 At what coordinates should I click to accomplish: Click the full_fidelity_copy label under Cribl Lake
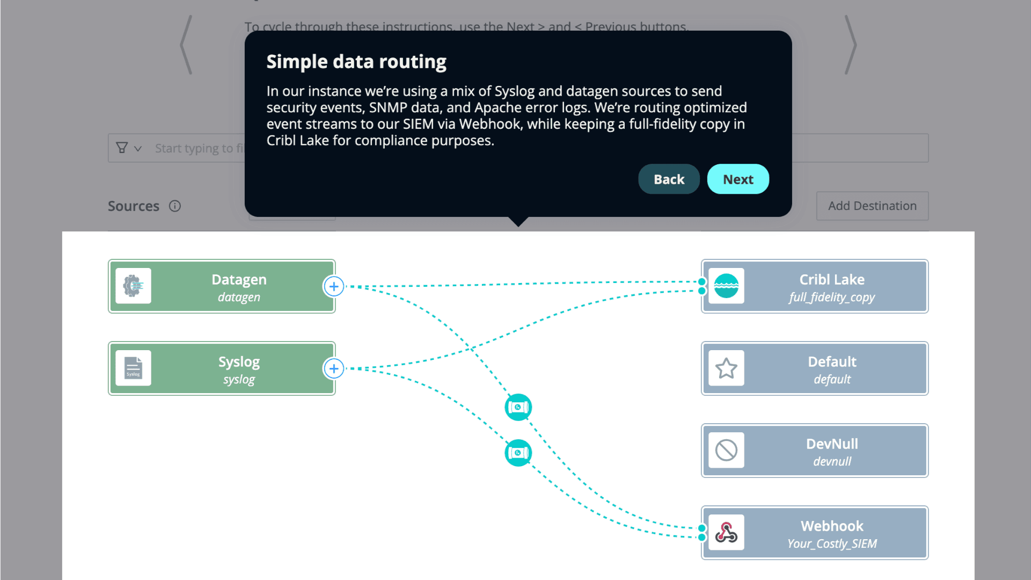[x=832, y=297]
